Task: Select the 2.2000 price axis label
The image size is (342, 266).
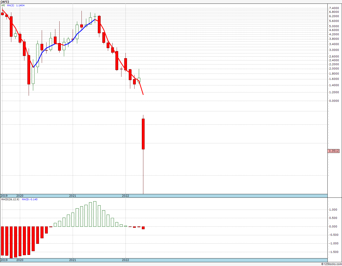Action: 334,64
